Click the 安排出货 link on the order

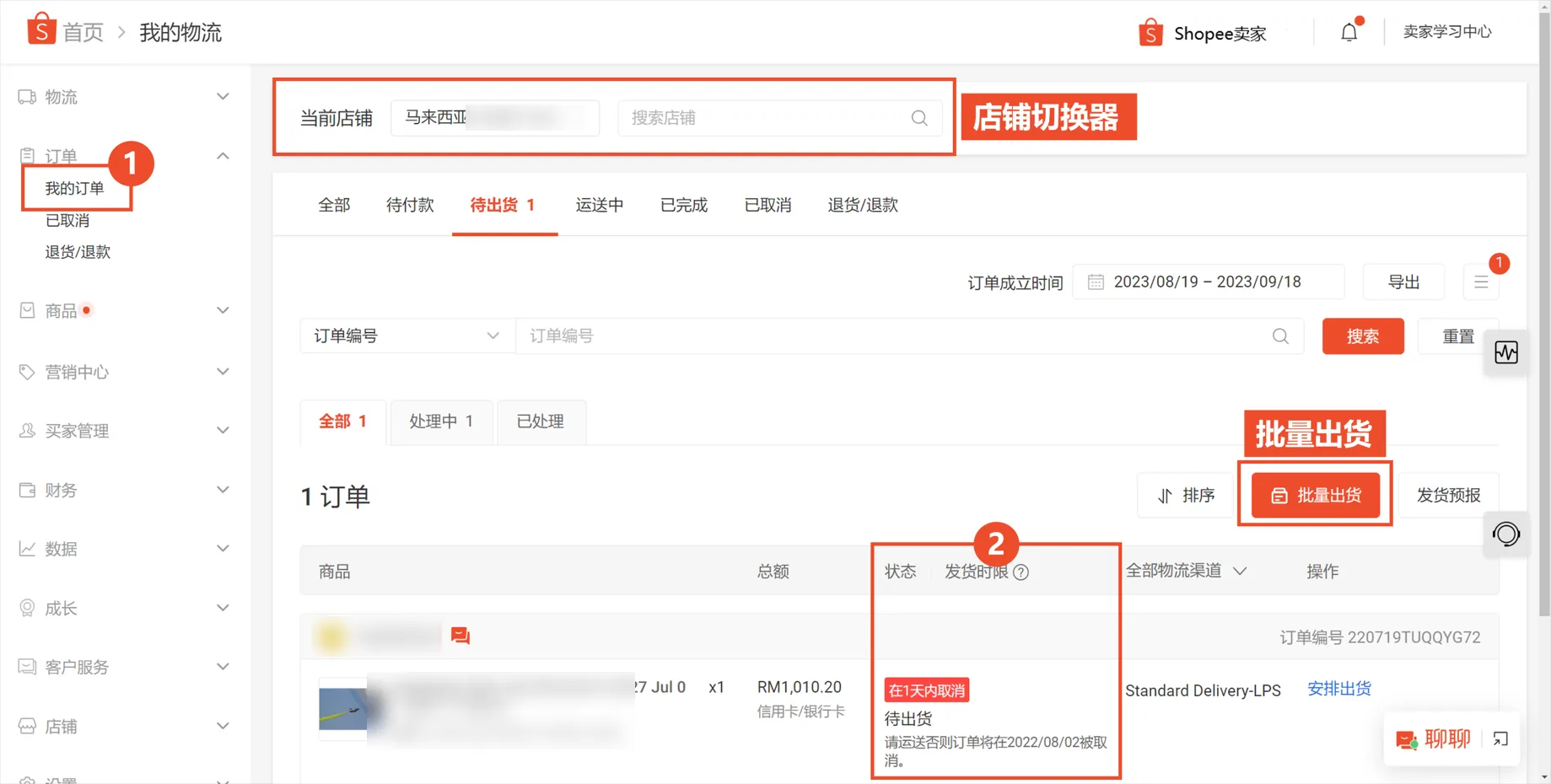1339,689
